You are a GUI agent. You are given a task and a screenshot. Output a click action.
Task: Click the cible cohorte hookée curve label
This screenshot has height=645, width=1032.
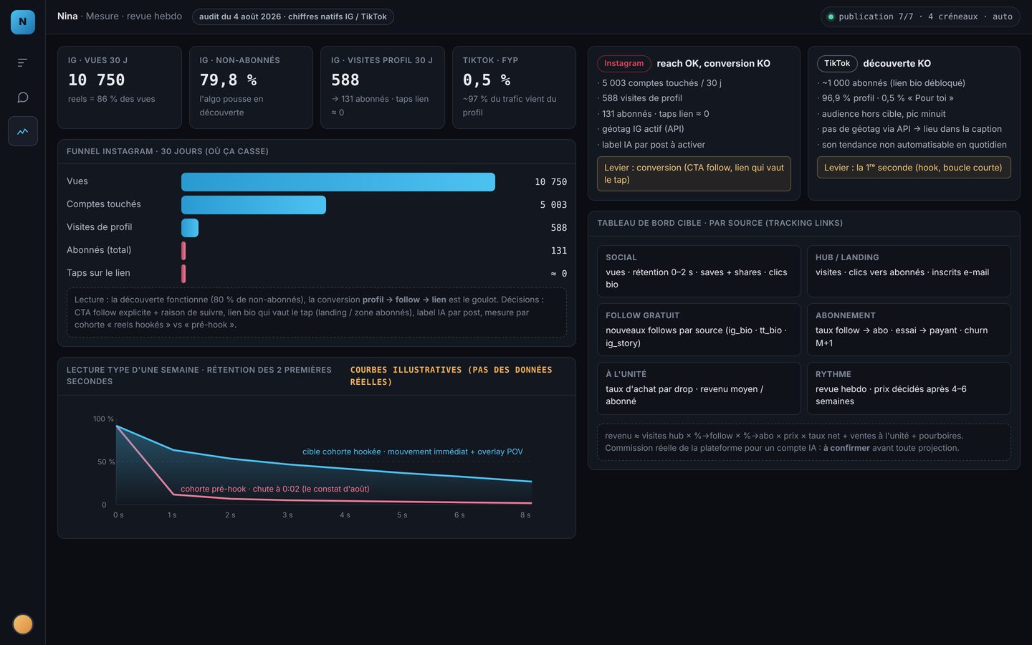413,452
